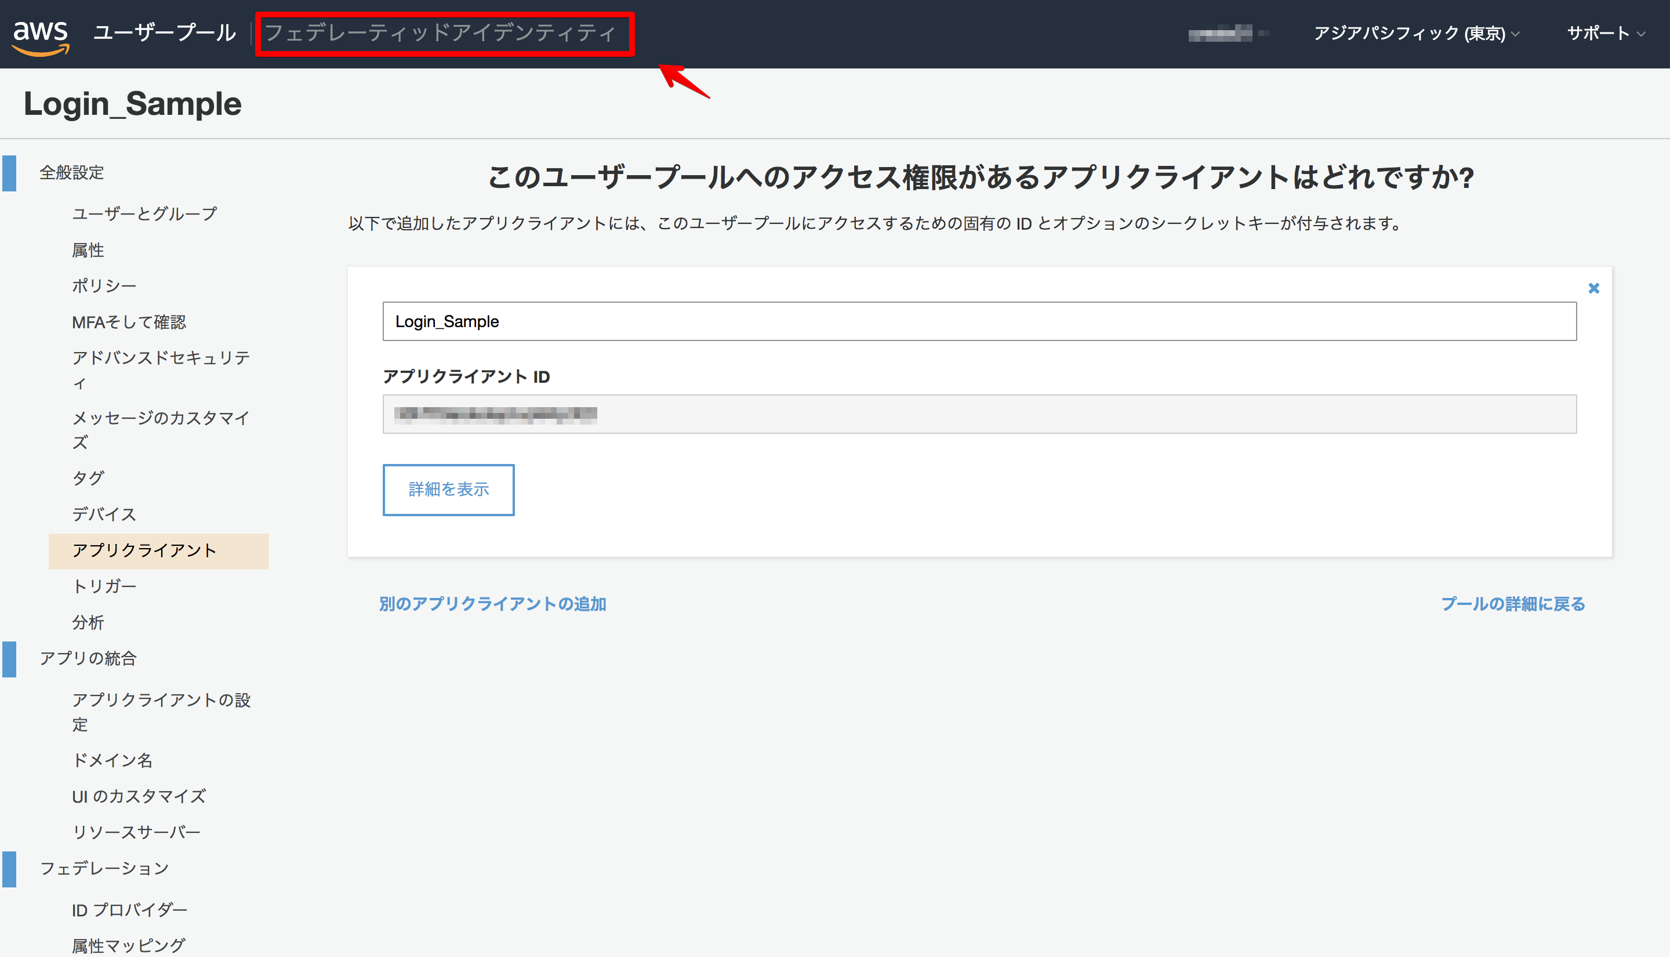
Task: Select the フェデレーション section in the sidebar
Action: pos(104,868)
